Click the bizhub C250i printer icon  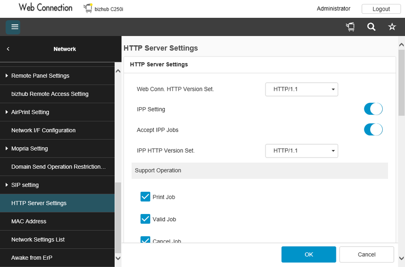click(88, 8)
